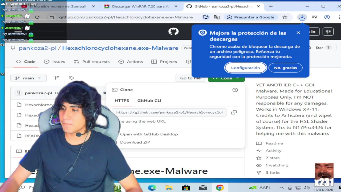The height and width of the screenshot is (192, 341).
Task: Open the Chrome profile avatar icon
Action: 327,17
